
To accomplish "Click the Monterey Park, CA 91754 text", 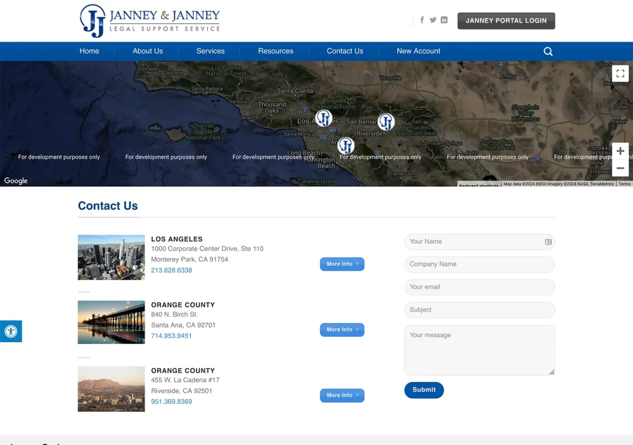I will pyautogui.click(x=190, y=259).
